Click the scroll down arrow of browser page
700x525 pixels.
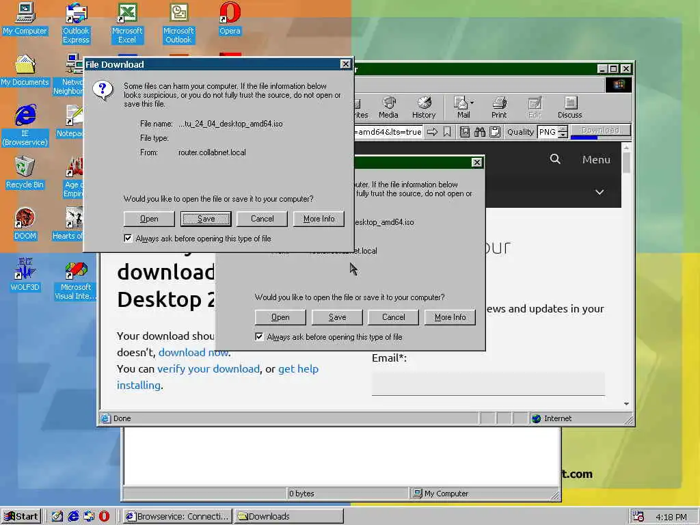point(626,403)
